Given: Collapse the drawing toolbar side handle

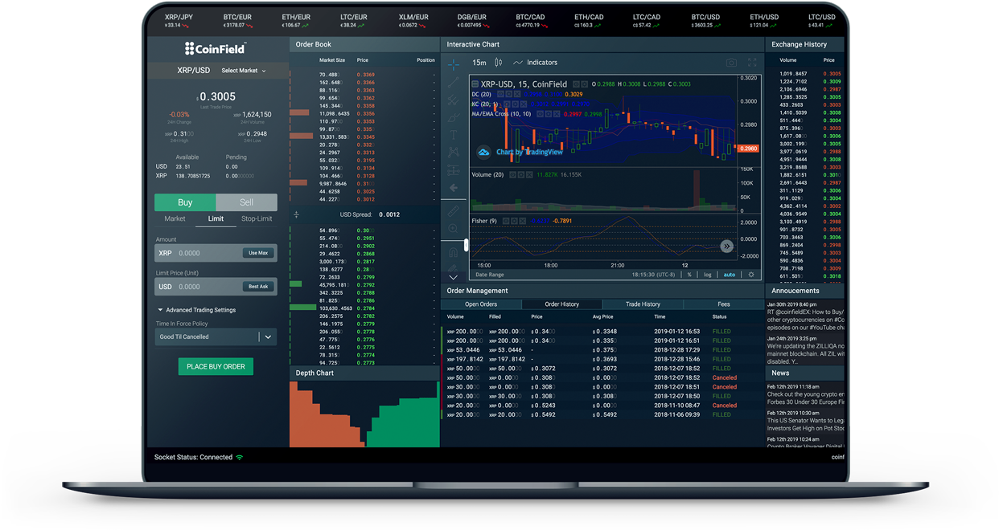Looking at the screenshot, I should 466,245.
